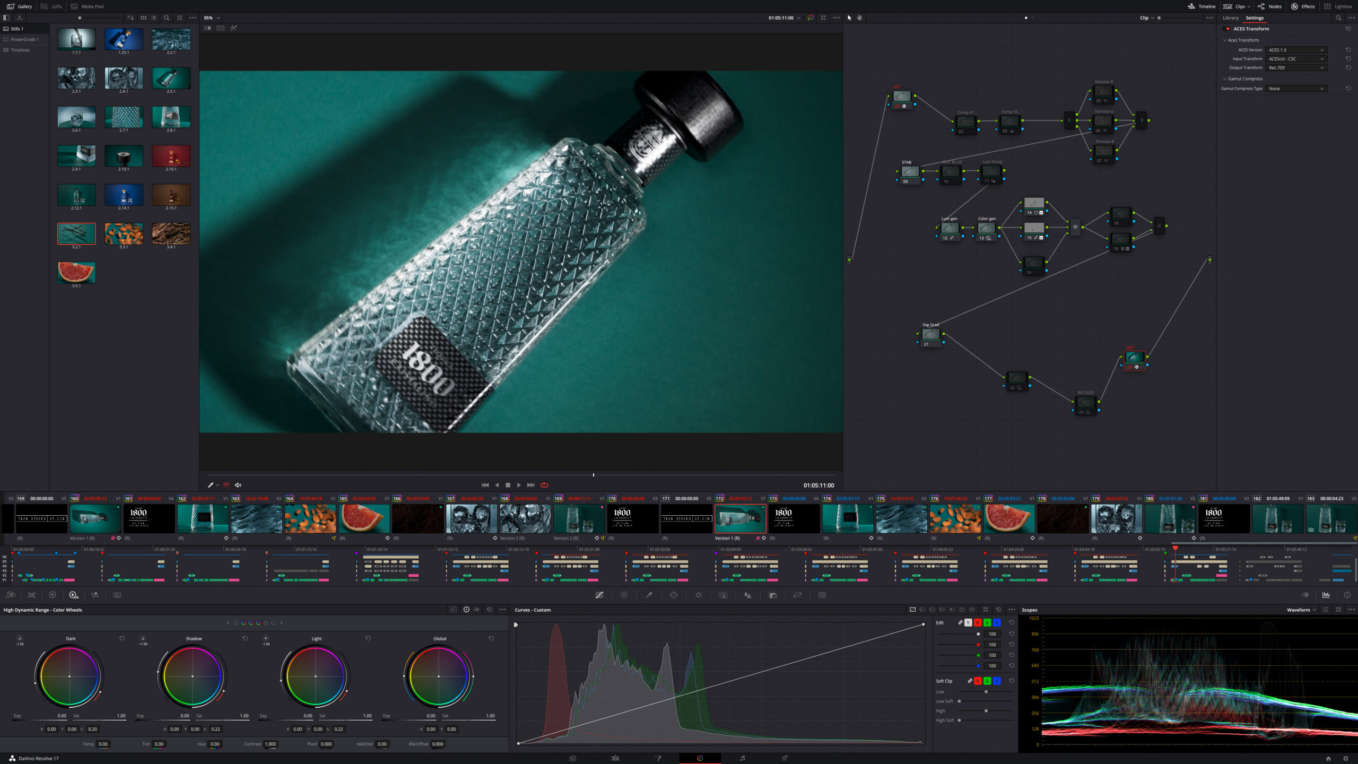Open the Magic Mask palette
Screen dimensions: 1358x764
(723, 595)
